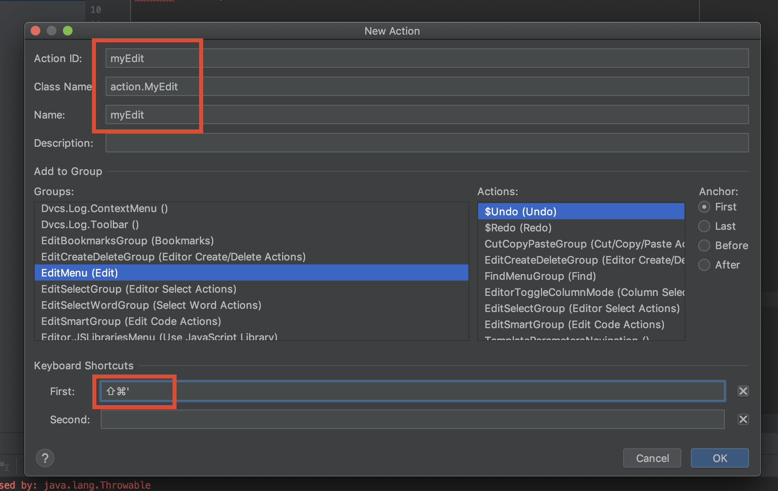Image resolution: width=778 pixels, height=491 pixels.
Task: Pick CutCopyPasteGroup in Actions list
Action: (580, 244)
